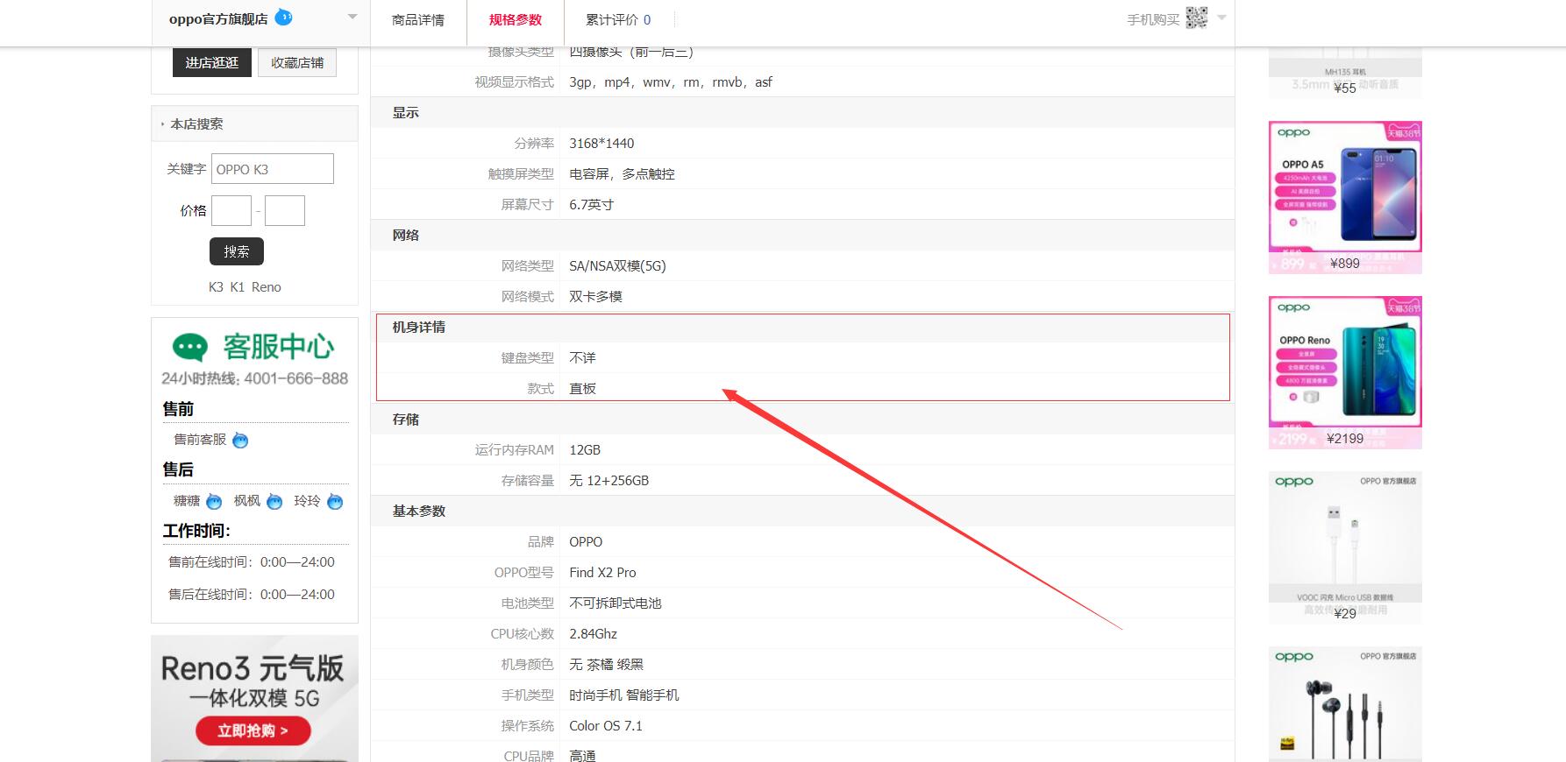The image size is (1566, 762).
Task: Collapse the 本店搜索 panel arrow
Action: pyautogui.click(x=162, y=124)
